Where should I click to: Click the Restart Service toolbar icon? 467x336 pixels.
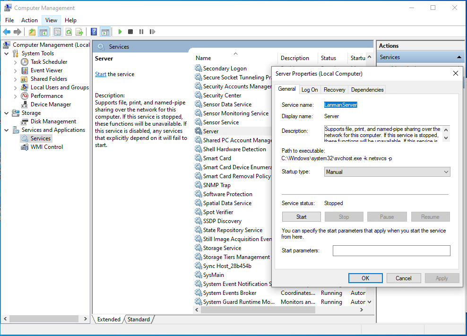tap(152, 32)
